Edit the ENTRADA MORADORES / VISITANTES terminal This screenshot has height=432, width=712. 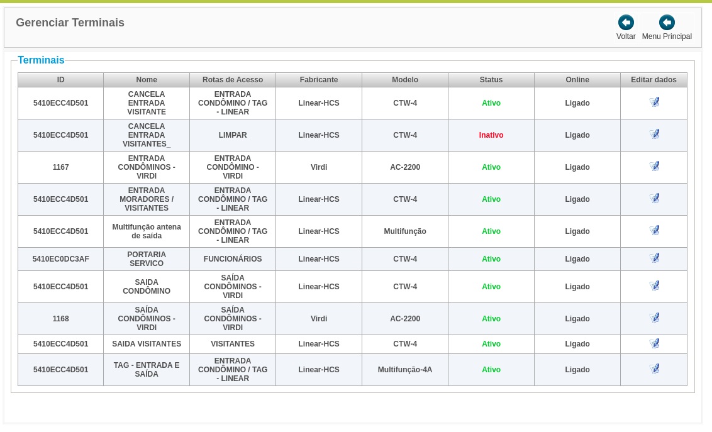click(654, 198)
